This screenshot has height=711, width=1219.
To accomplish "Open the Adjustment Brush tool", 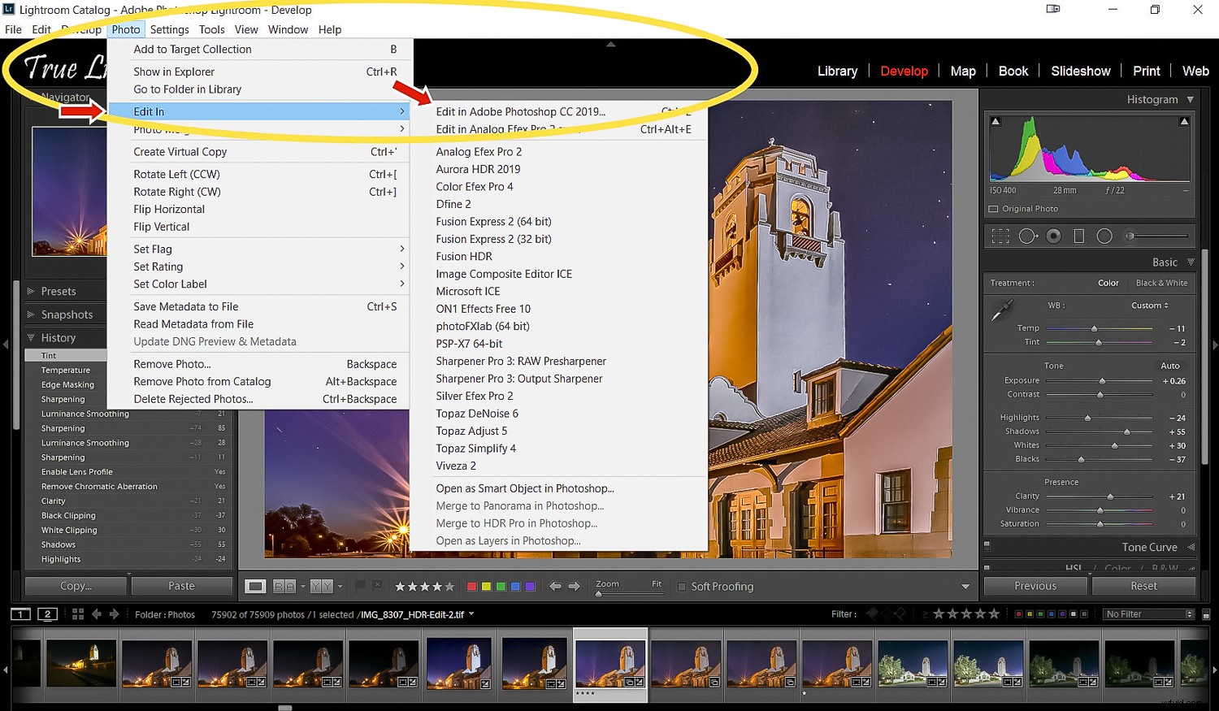I will (x=1130, y=236).
